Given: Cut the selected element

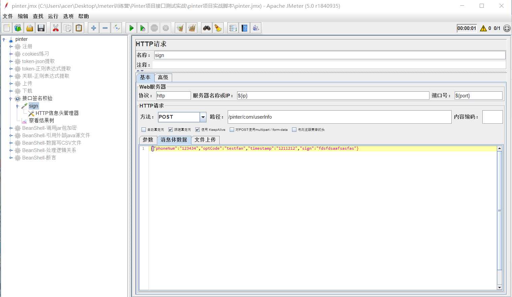Looking at the screenshot, I should tap(56, 28).
